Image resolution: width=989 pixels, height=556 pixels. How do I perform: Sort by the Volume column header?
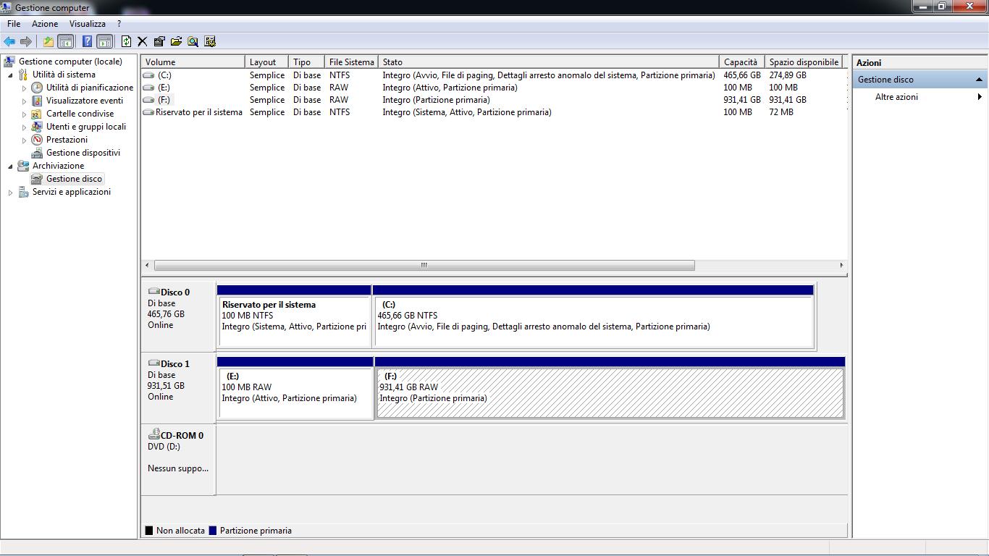193,62
